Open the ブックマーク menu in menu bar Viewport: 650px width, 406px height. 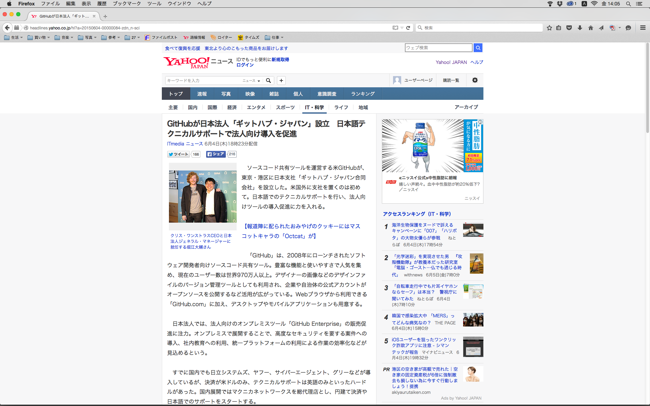127,4
